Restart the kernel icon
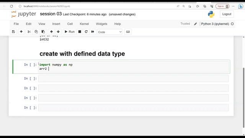245x138 pixels. coord(86,32)
